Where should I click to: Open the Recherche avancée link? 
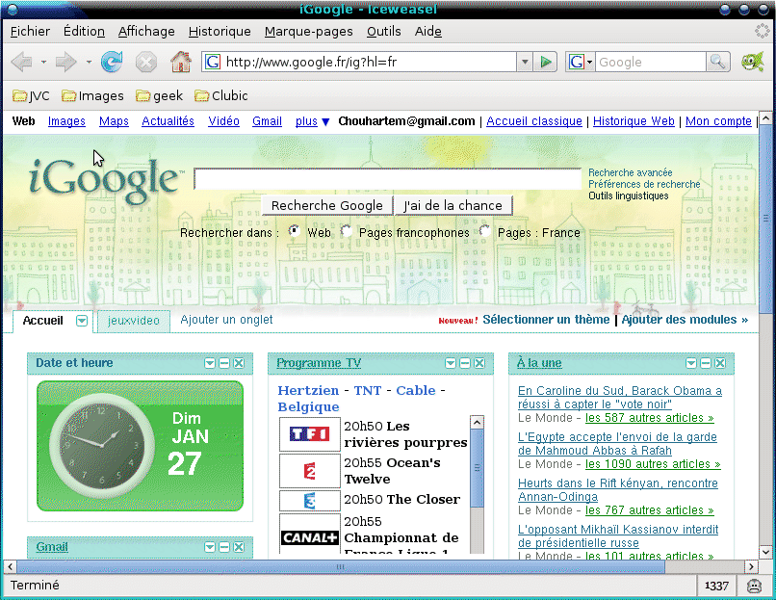[631, 172]
